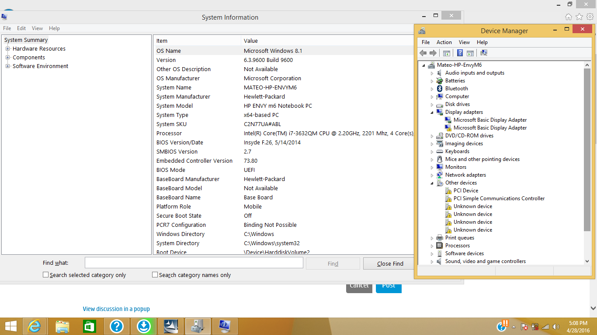Image resolution: width=597 pixels, height=335 pixels.
Task: Expand Sound, video and game controllers
Action: [x=432, y=262]
